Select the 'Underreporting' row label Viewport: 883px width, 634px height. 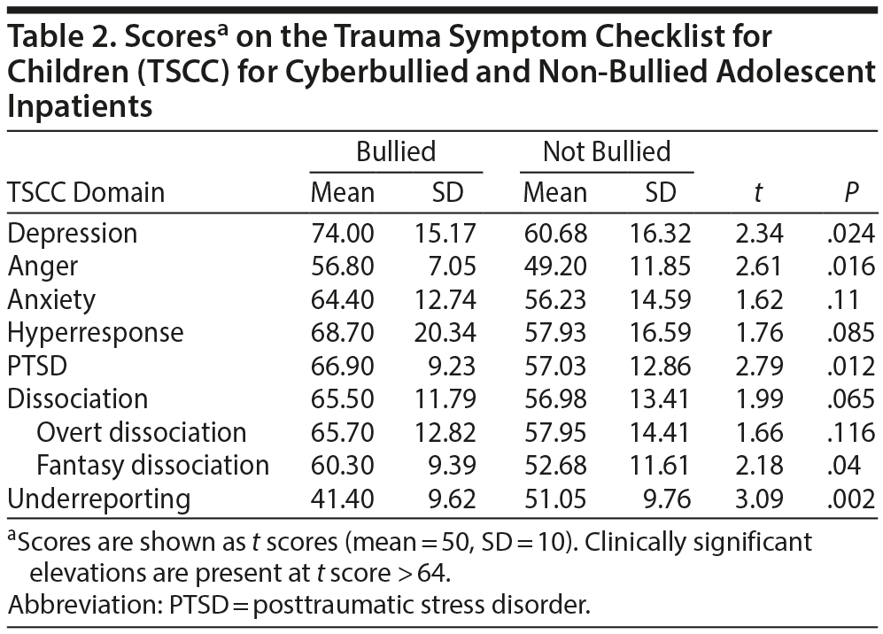click(x=99, y=499)
